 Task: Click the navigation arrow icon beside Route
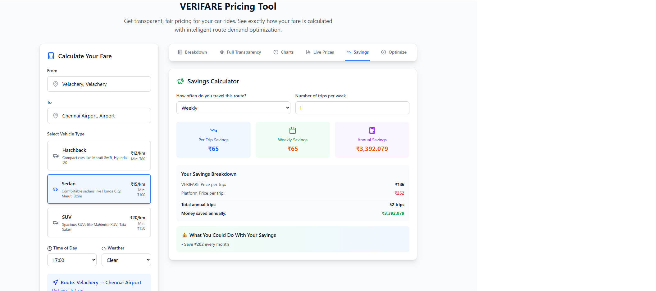55,282
